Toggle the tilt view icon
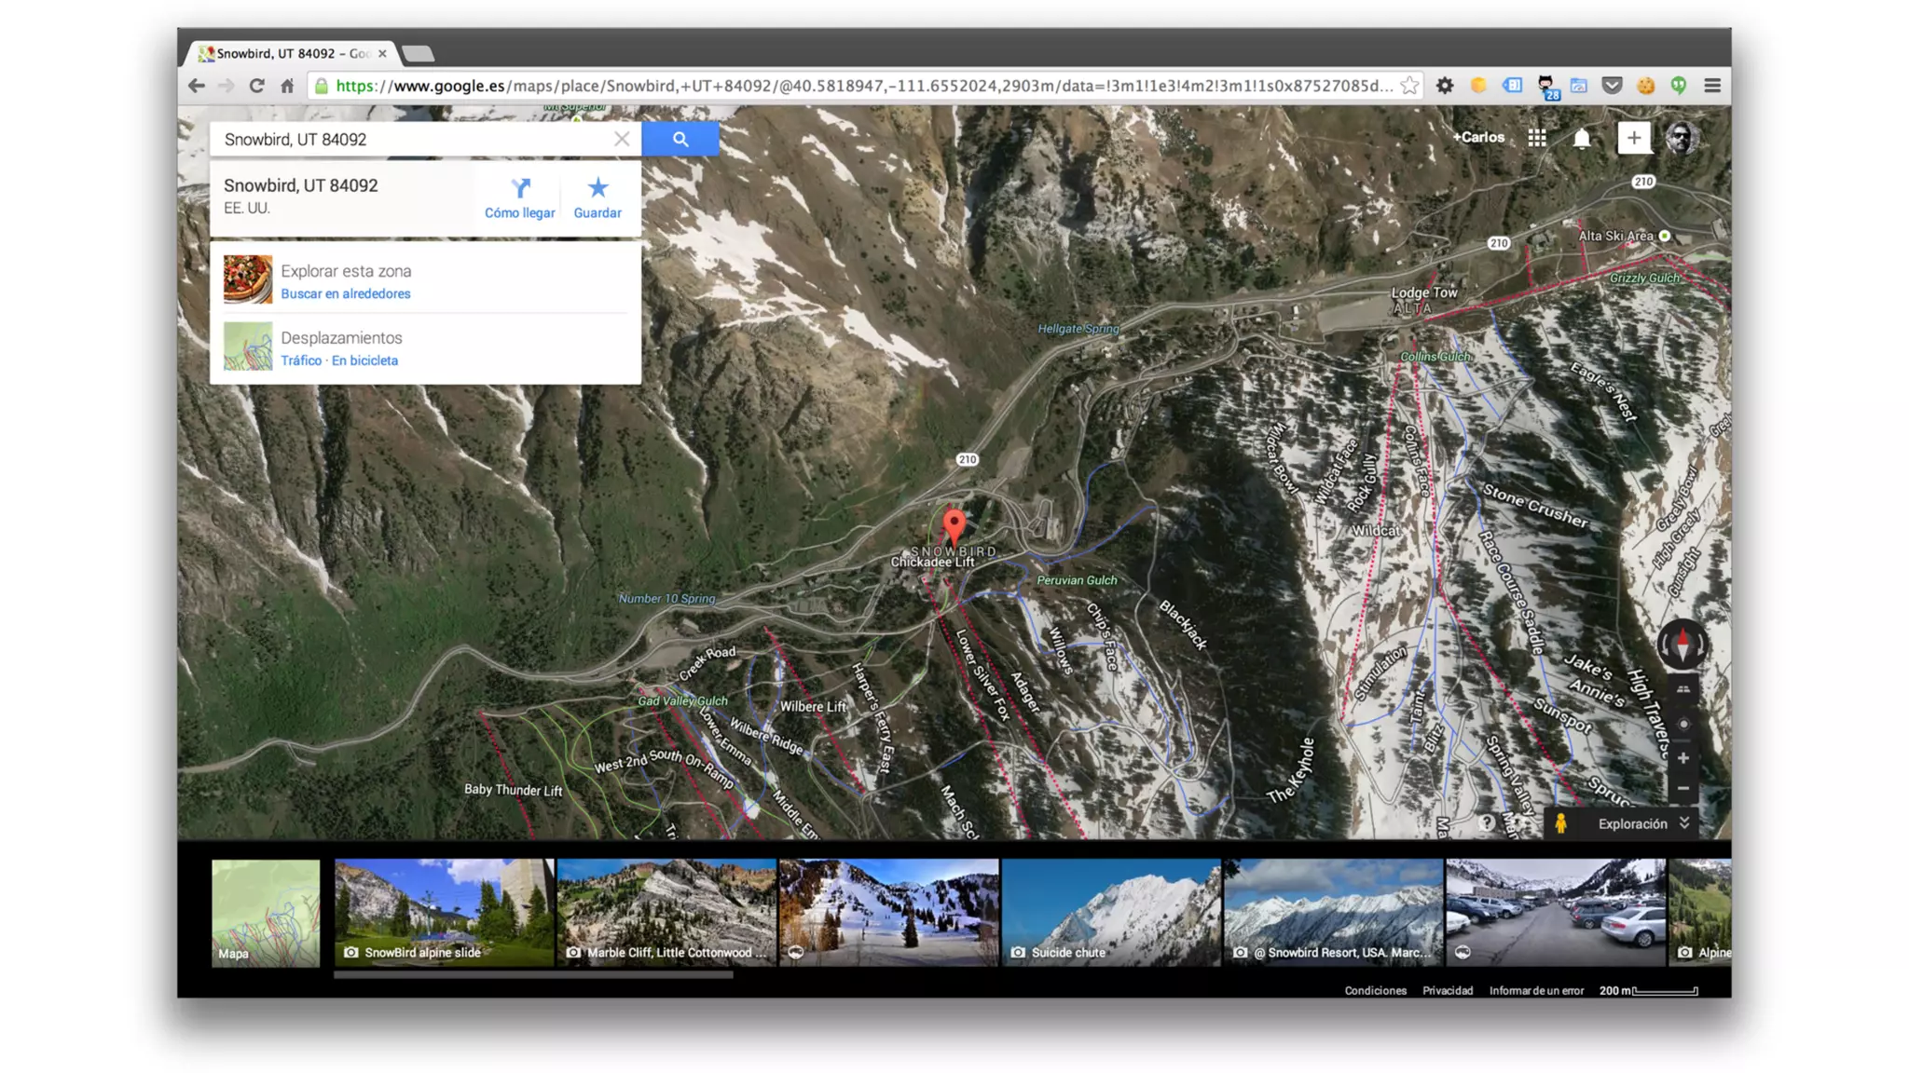This screenshot has height=1073, width=1909. tap(1682, 689)
